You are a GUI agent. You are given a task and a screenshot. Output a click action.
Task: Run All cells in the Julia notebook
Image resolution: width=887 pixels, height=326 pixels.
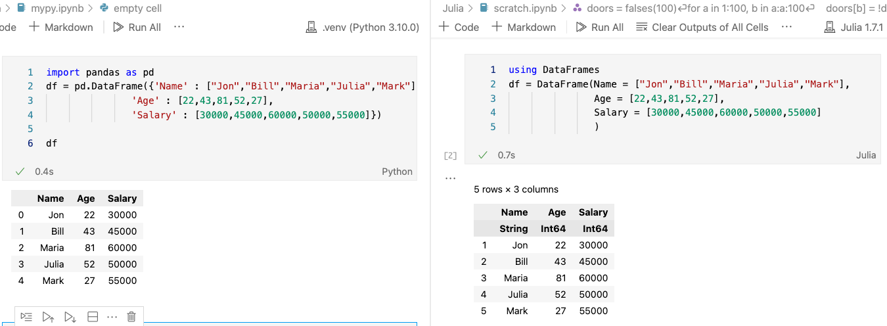599,27
